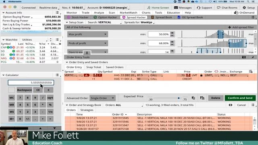Open watchlist column settings gear
The image size is (258, 145).
pyautogui.click(x=60, y=44)
